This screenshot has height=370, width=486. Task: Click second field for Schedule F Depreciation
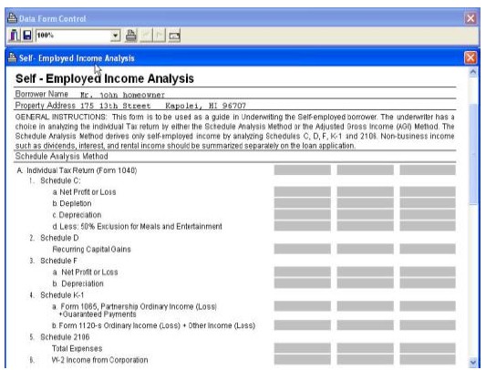tap(365, 283)
